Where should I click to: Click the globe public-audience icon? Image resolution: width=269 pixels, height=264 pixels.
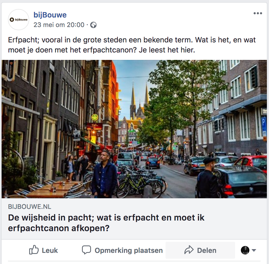pyautogui.click(x=93, y=25)
